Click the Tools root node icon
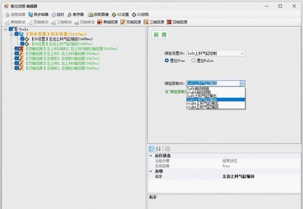The width and height of the screenshot is (303, 209). coord(15,29)
